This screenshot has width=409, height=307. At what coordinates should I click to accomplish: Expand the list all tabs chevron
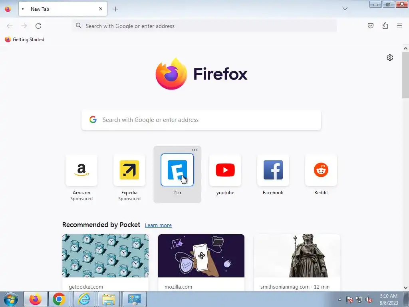click(x=345, y=9)
